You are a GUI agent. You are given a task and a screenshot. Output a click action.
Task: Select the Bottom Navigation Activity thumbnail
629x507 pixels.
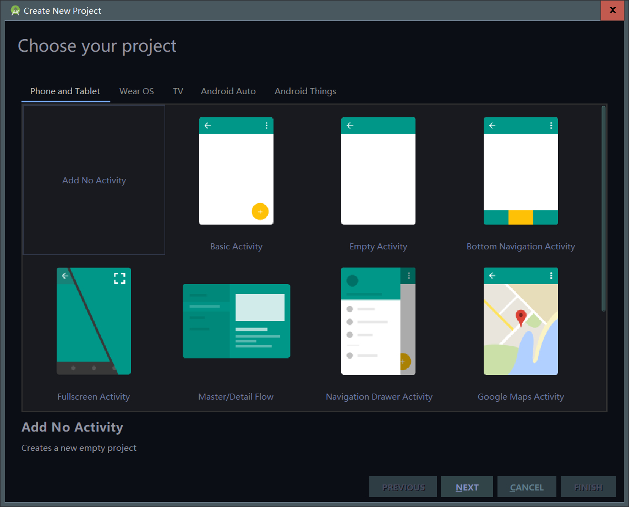coord(521,171)
